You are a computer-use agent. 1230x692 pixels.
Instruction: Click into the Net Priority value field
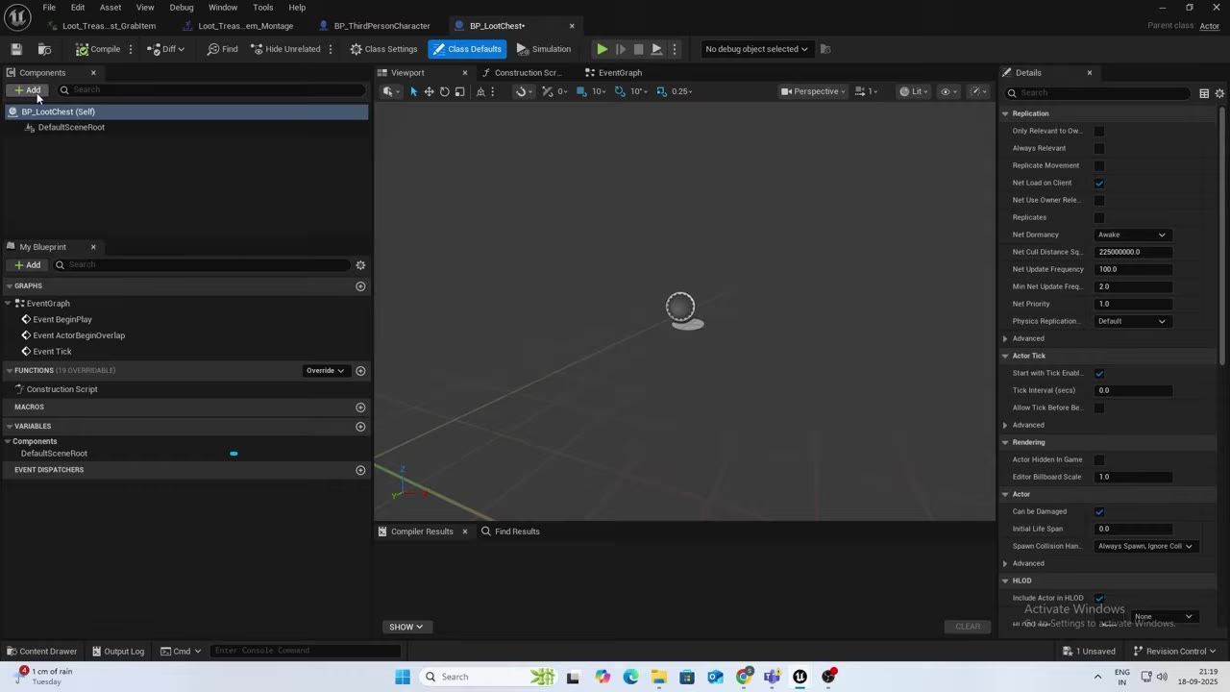point(1134,304)
